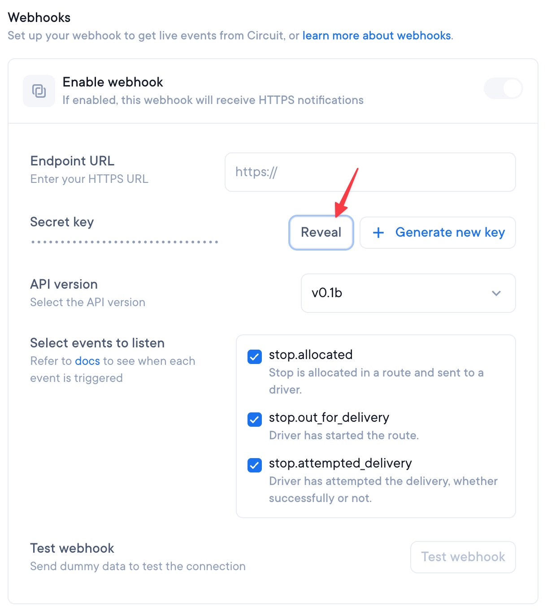547x615 pixels.
Task: Uncheck the stop.out_for_delivery checkbox
Action: (x=255, y=420)
